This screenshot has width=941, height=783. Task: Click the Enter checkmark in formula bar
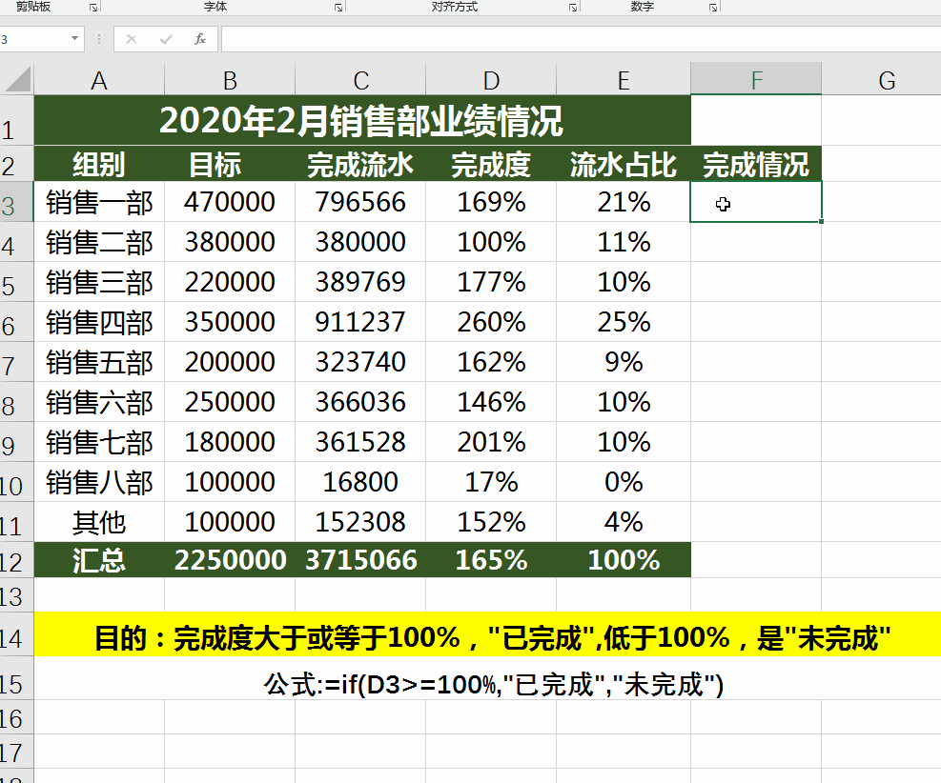tap(166, 40)
